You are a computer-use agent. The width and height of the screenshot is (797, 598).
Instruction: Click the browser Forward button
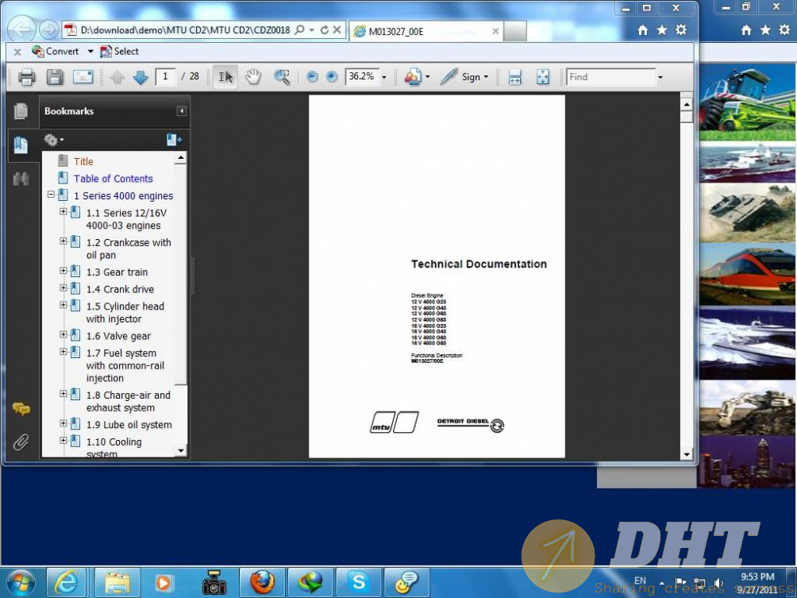click(48, 30)
